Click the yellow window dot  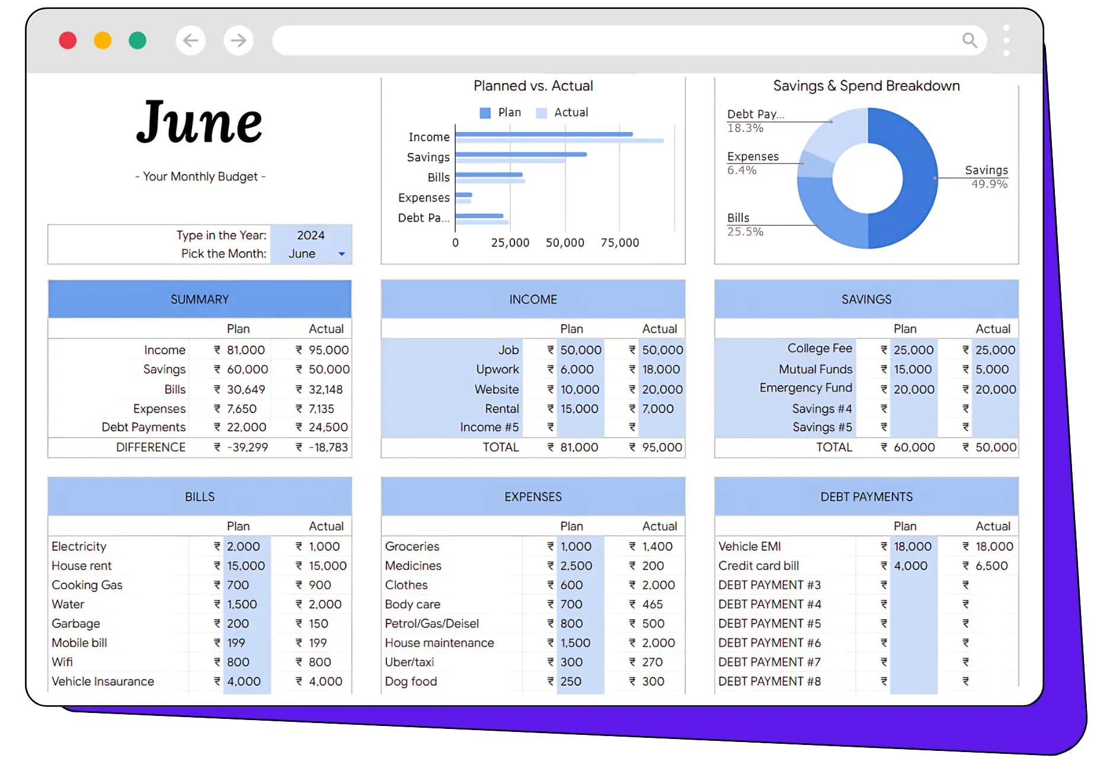(x=103, y=40)
